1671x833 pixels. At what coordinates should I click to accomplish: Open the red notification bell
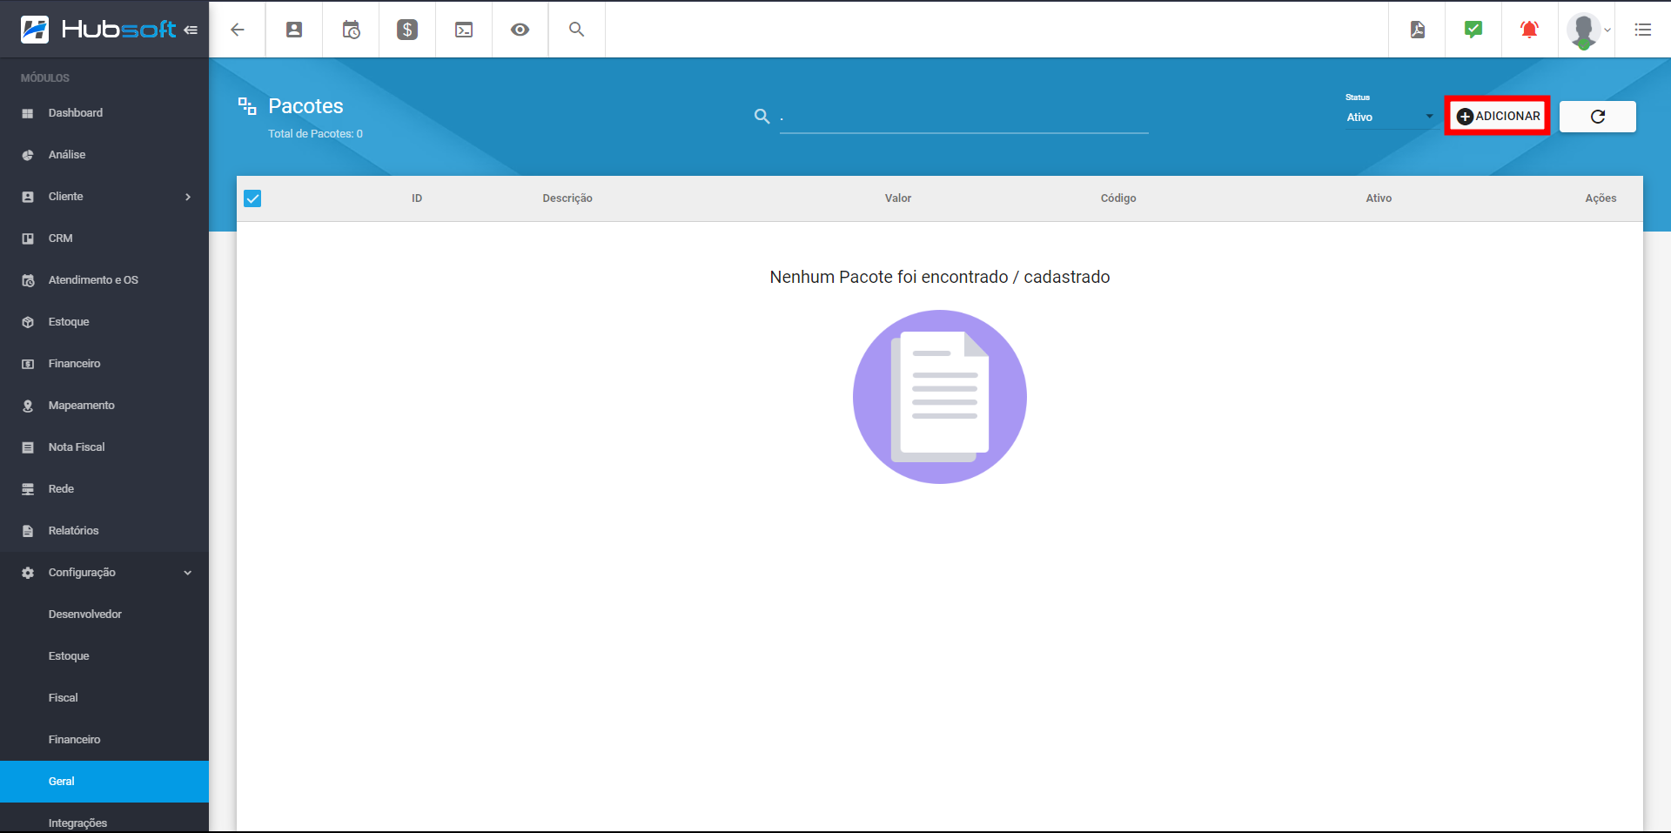coord(1529,30)
